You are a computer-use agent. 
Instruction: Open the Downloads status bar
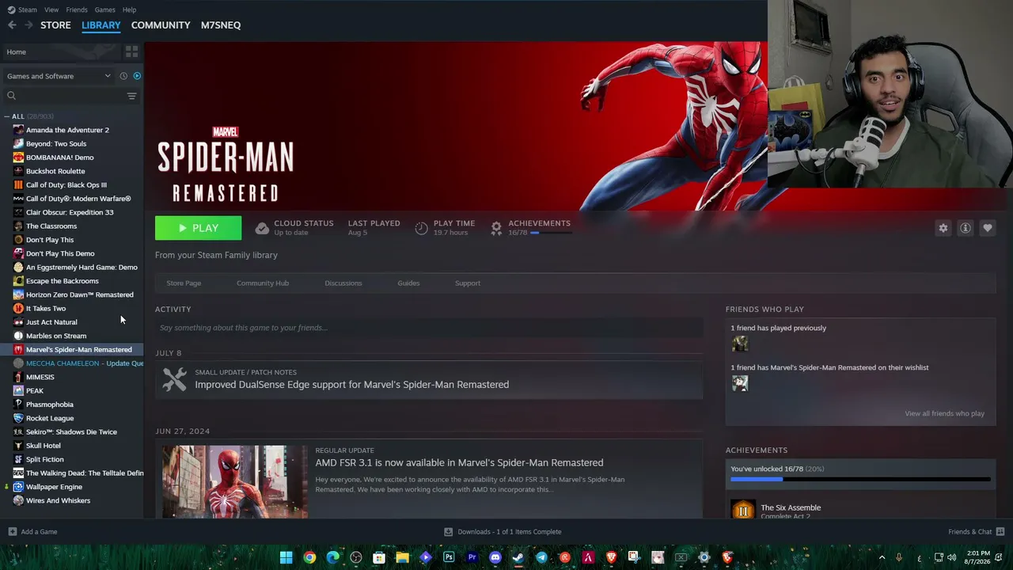point(503,532)
